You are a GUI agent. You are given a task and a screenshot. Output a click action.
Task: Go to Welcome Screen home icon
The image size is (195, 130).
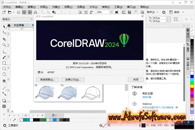pos(9,25)
